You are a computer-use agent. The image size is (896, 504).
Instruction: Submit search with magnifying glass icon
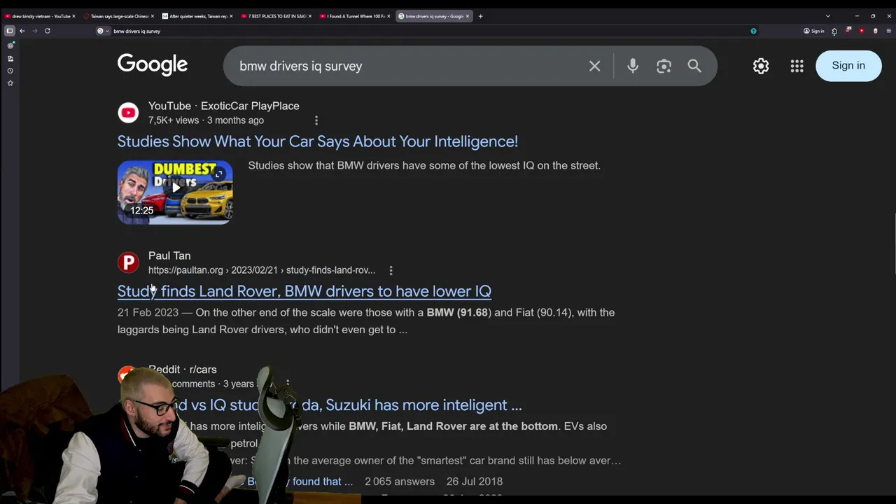(x=694, y=66)
